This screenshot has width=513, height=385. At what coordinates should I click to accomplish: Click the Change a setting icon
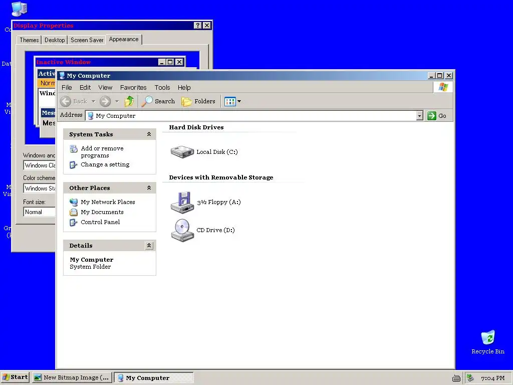[x=73, y=164]
